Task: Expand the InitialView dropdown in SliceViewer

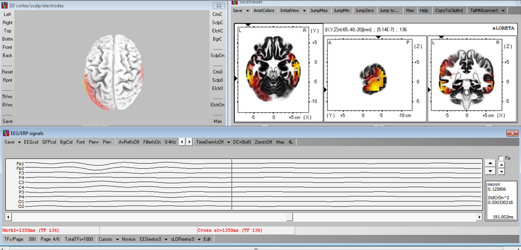Action: [293, 11]
